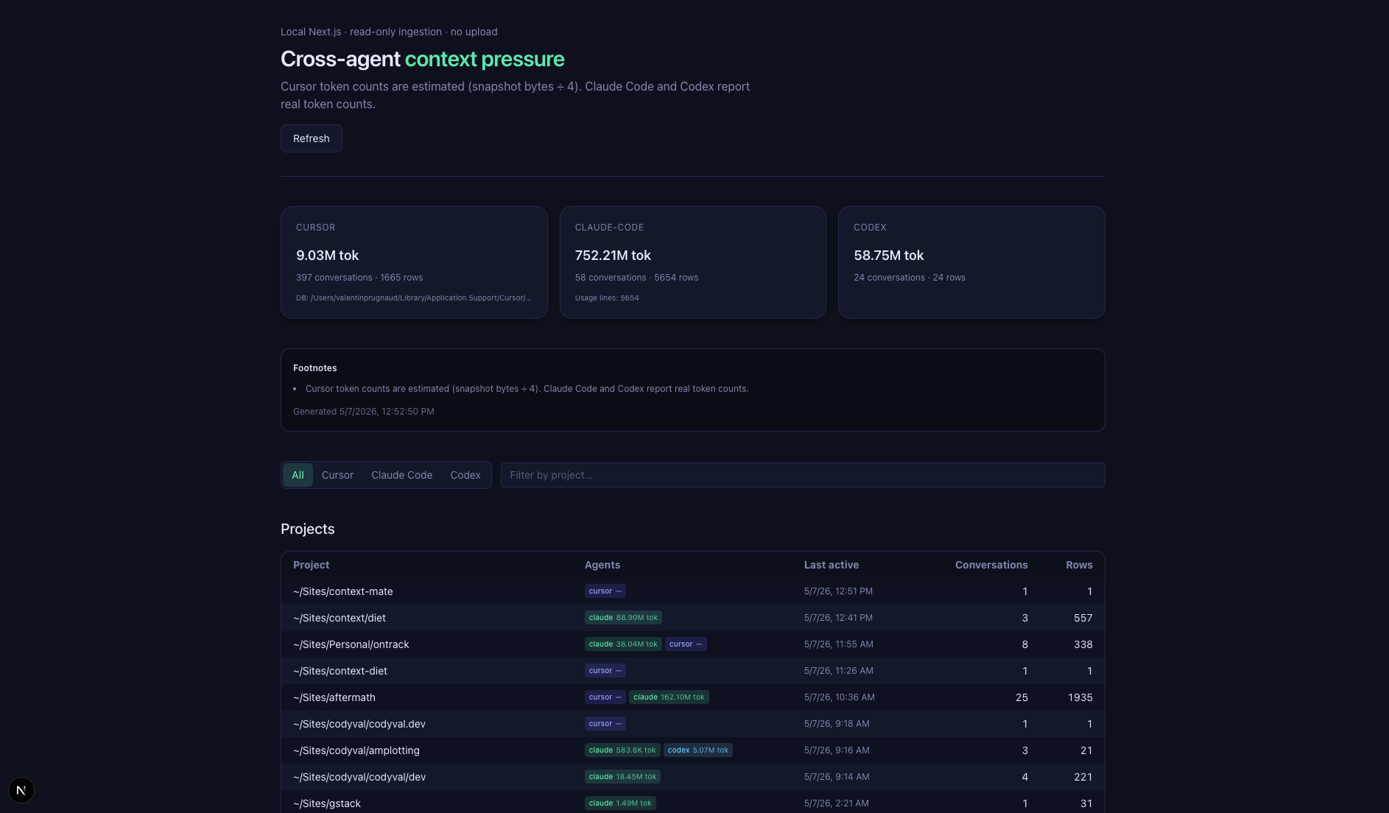
Task: Click the Rows column header
Action: (1079, 565)
